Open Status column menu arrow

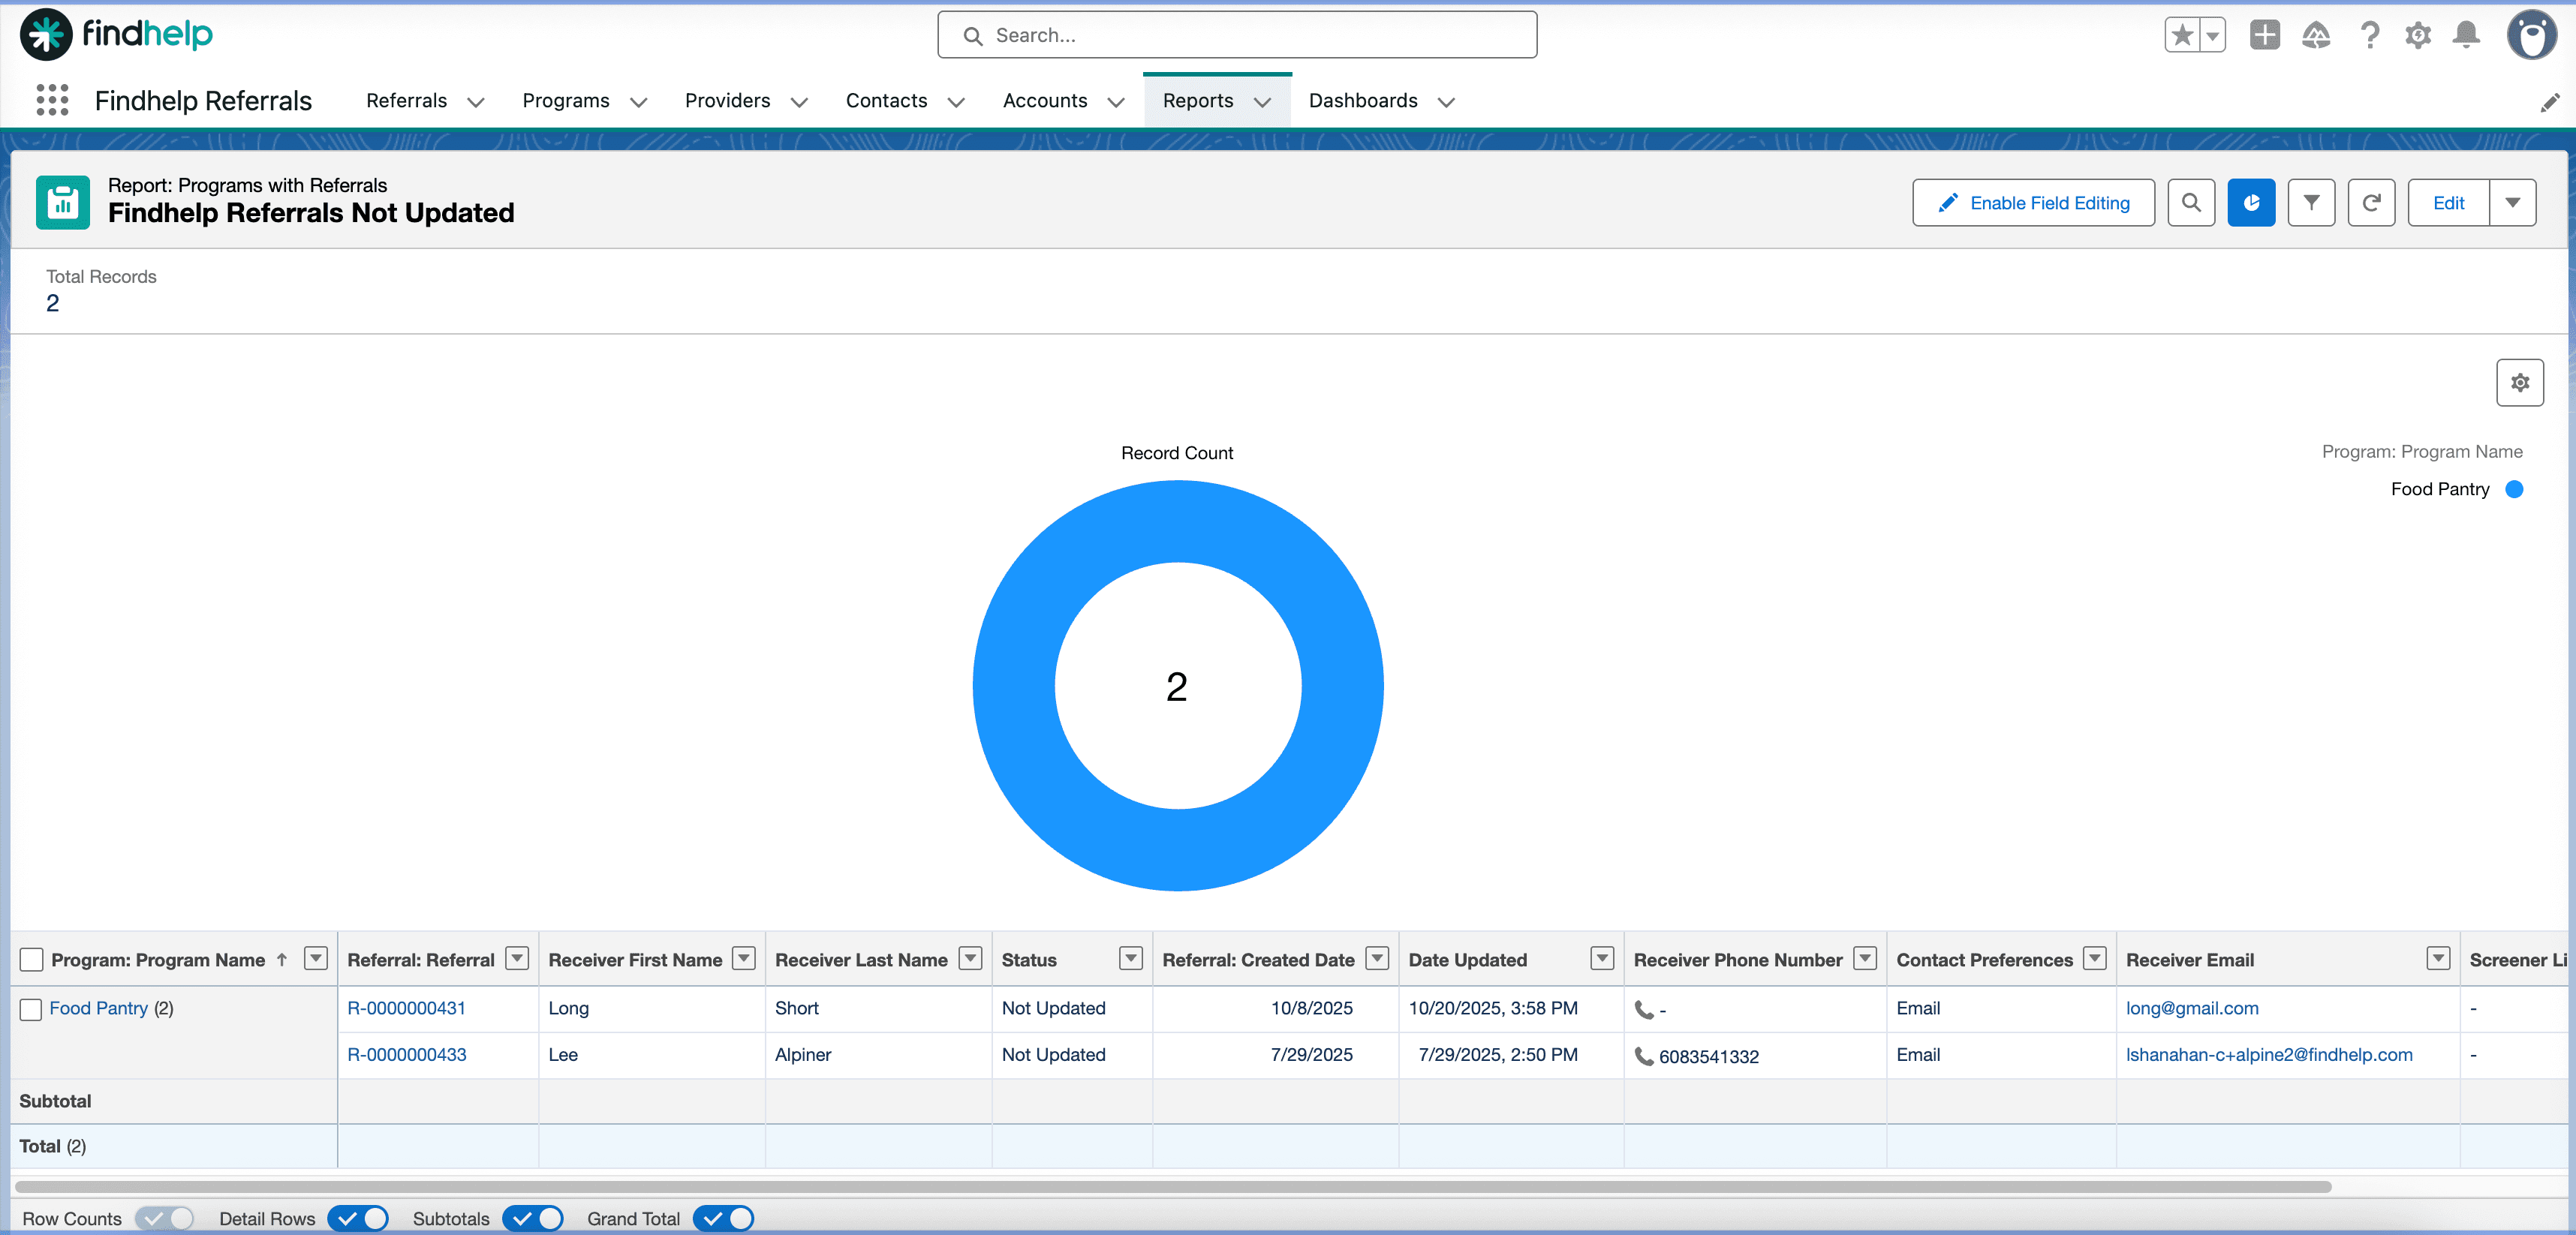click(1131, 958)
